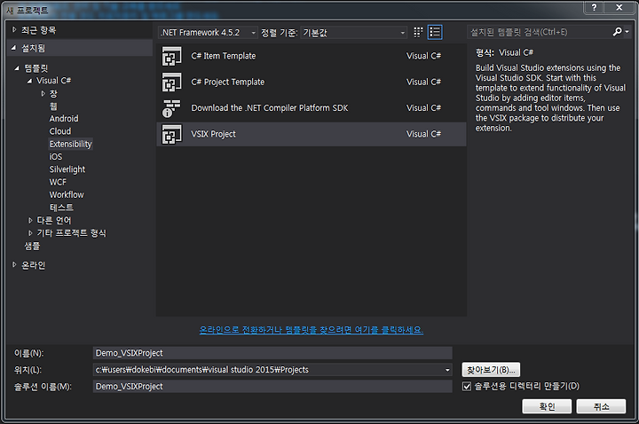
Task: Select the Cloud category
Action: pos(60,131)
